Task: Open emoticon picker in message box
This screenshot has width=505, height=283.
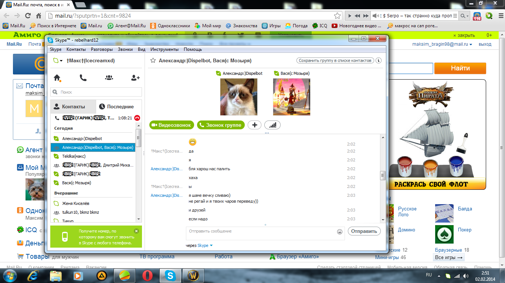Action: tap(340, 232)
